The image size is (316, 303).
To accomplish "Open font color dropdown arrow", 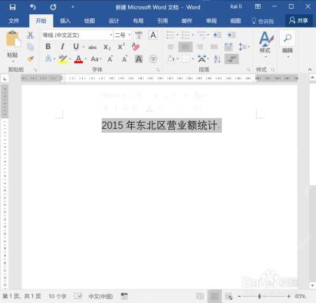I will click(85, 59).
